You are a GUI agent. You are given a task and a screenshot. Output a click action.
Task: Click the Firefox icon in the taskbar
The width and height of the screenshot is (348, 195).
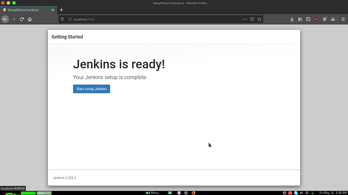click(x=193, y=193)
